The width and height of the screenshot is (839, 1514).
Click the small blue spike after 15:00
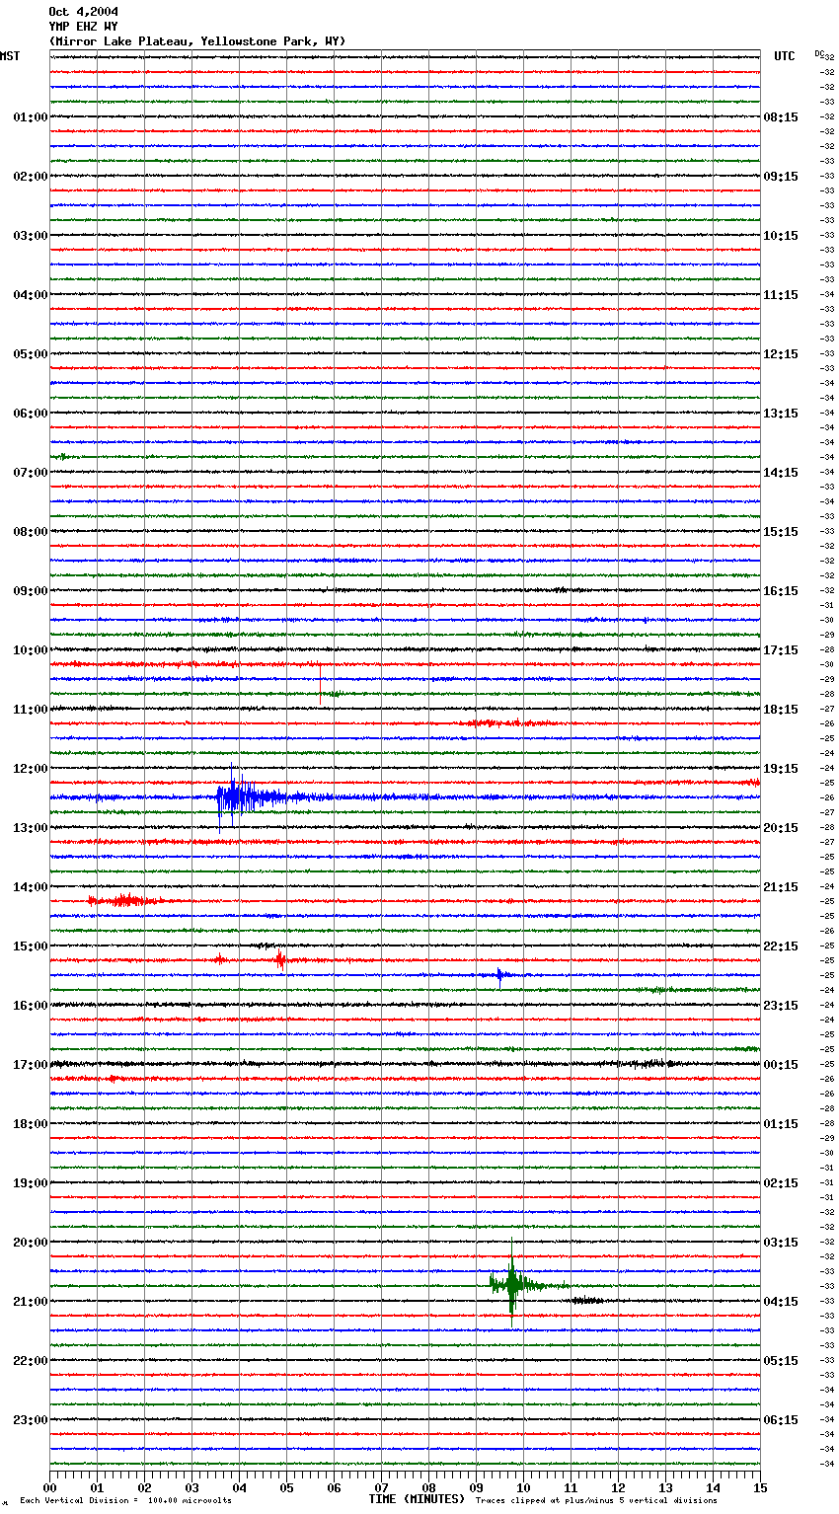tap(499, 976)
